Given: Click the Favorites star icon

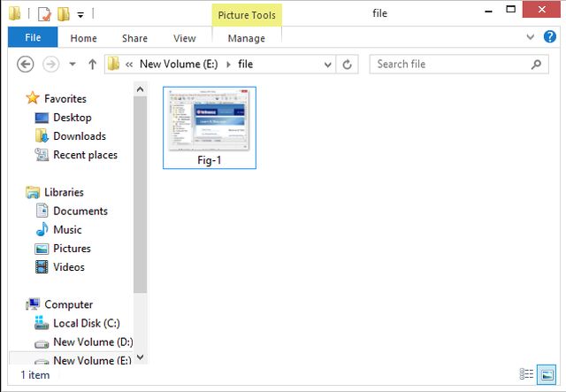Looking at the screenshot, I should 33,98.
